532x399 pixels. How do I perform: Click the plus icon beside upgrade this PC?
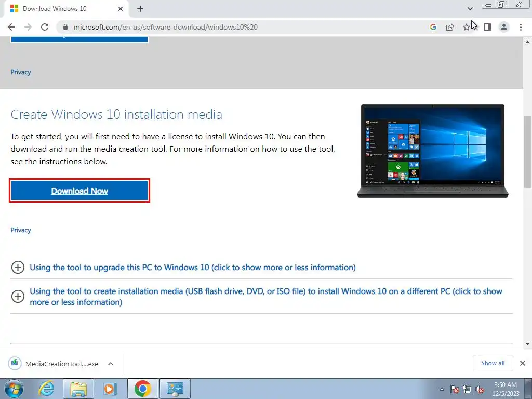coord(18,268)
